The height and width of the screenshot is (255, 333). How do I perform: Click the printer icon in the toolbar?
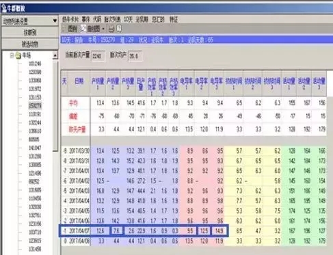(x=111, y=29)
